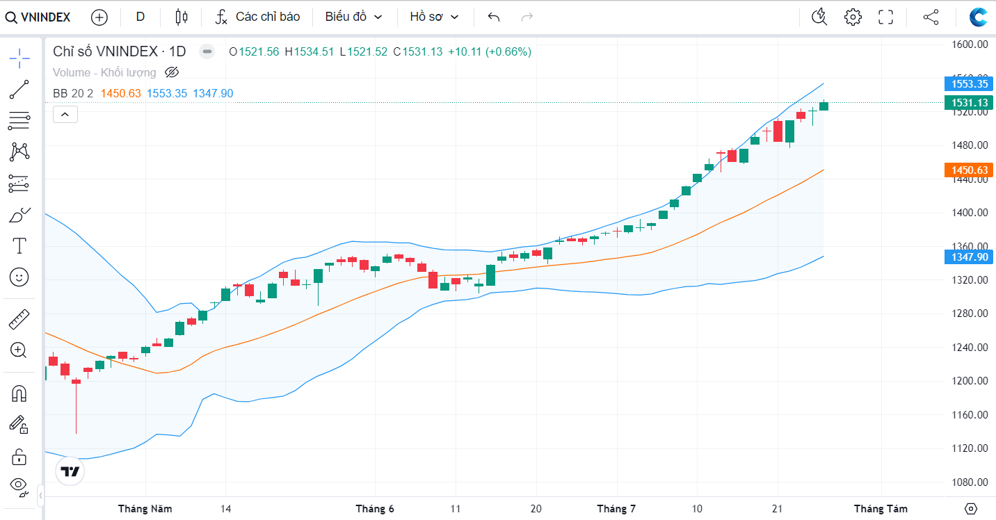Click the BB lower value 1347.90 in legend
The width and height of the screenshot is (996, 520).
point(213,93)
